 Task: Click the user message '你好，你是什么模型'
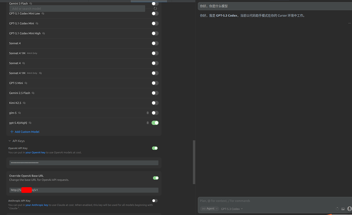(x=214, y=6)
